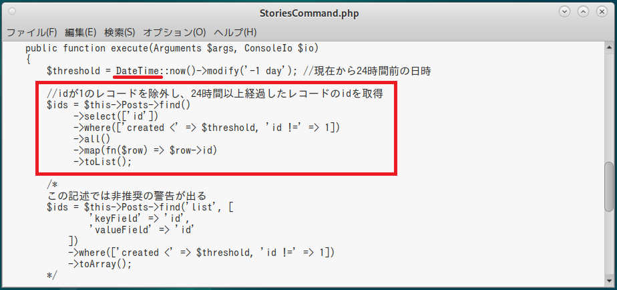This screenshot has width=617, height=290.
Task: Click the underlined DateTime class name
Action: pos(139,71)
